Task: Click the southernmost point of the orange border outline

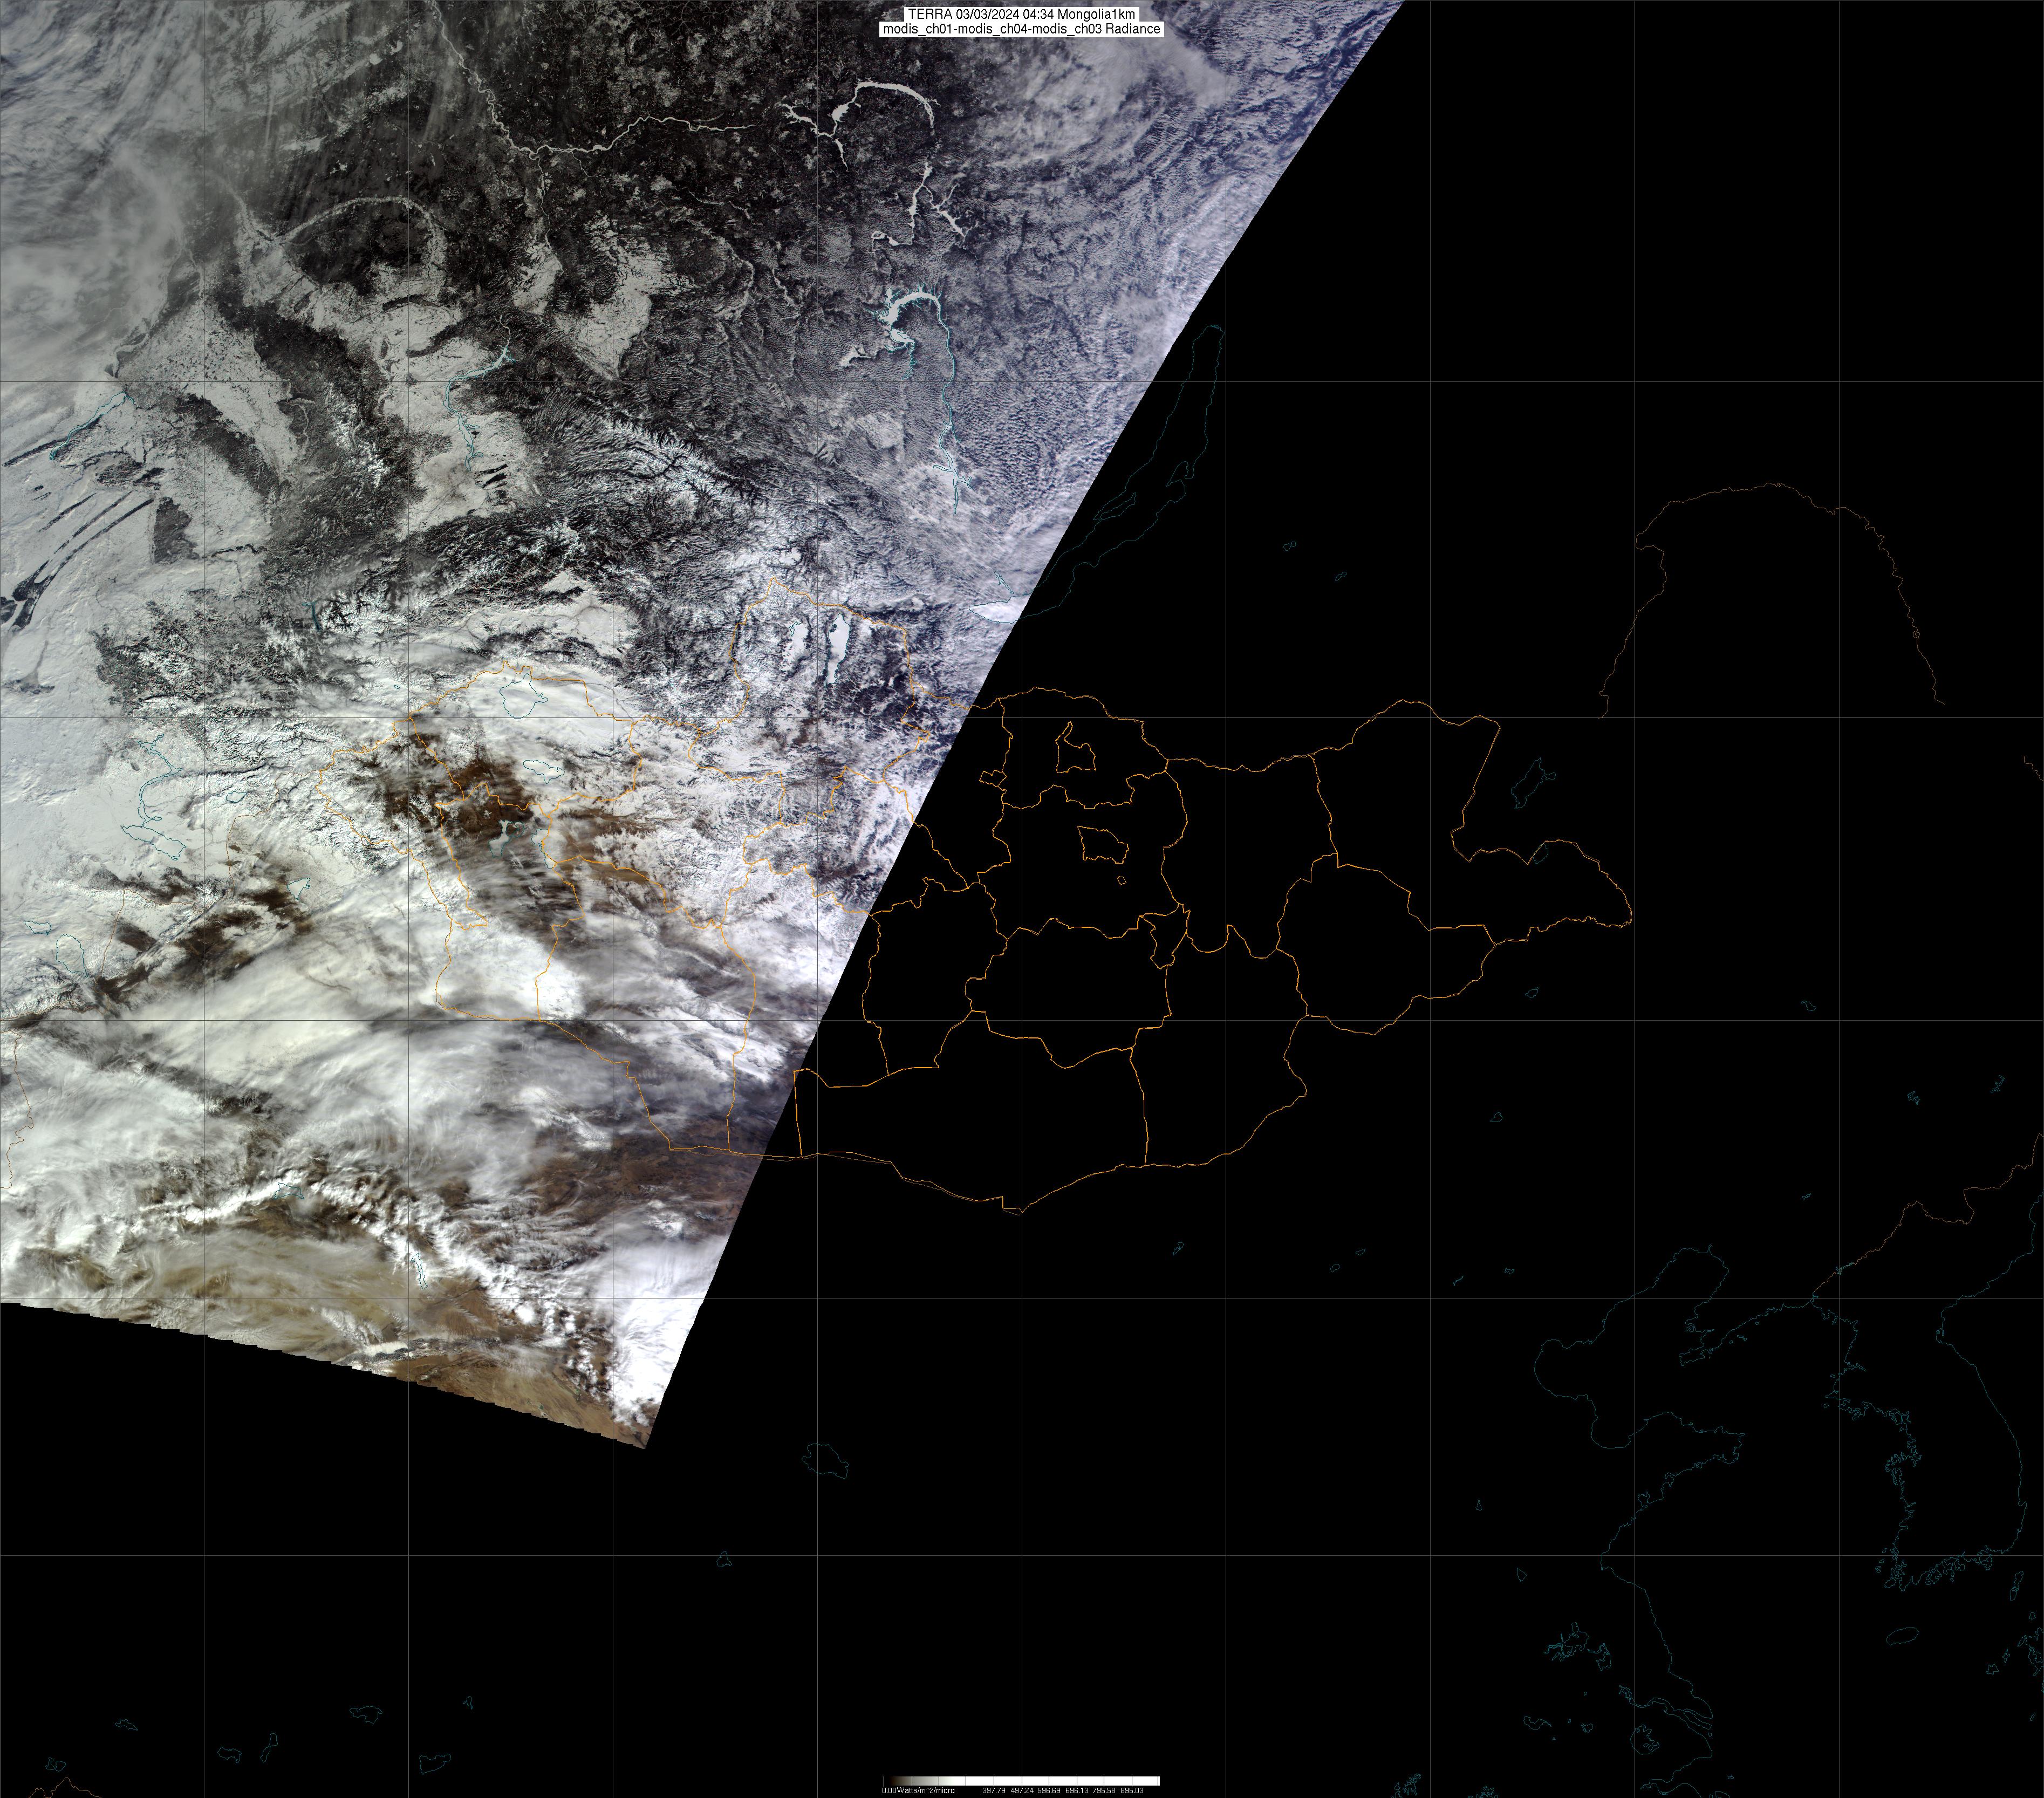Action: click(1020, 1212)
